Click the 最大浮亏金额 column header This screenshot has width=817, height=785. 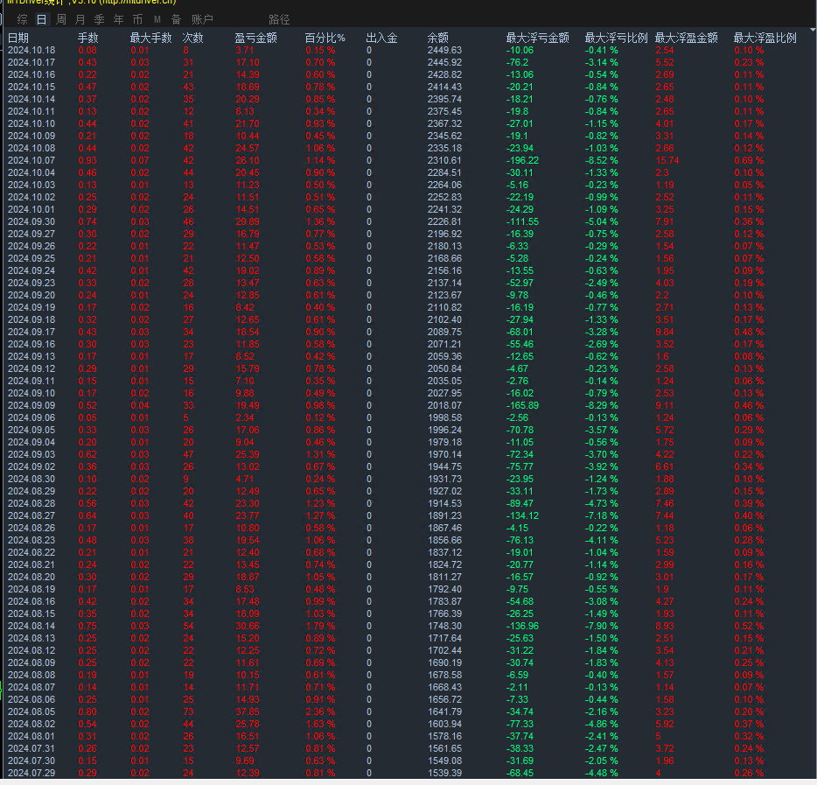click(x=538, y=38)
